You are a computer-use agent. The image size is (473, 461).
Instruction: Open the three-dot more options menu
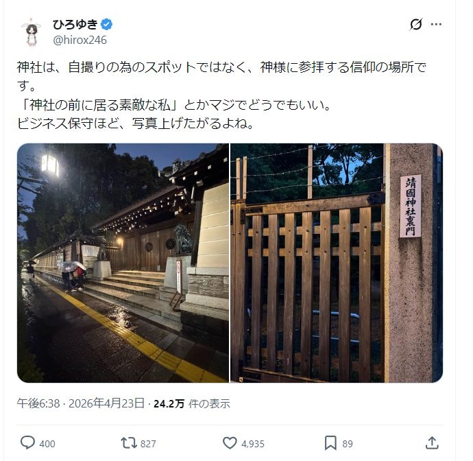click(436, 24)
